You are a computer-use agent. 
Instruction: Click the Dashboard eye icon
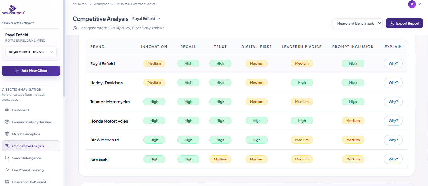[x=7, y=110]
